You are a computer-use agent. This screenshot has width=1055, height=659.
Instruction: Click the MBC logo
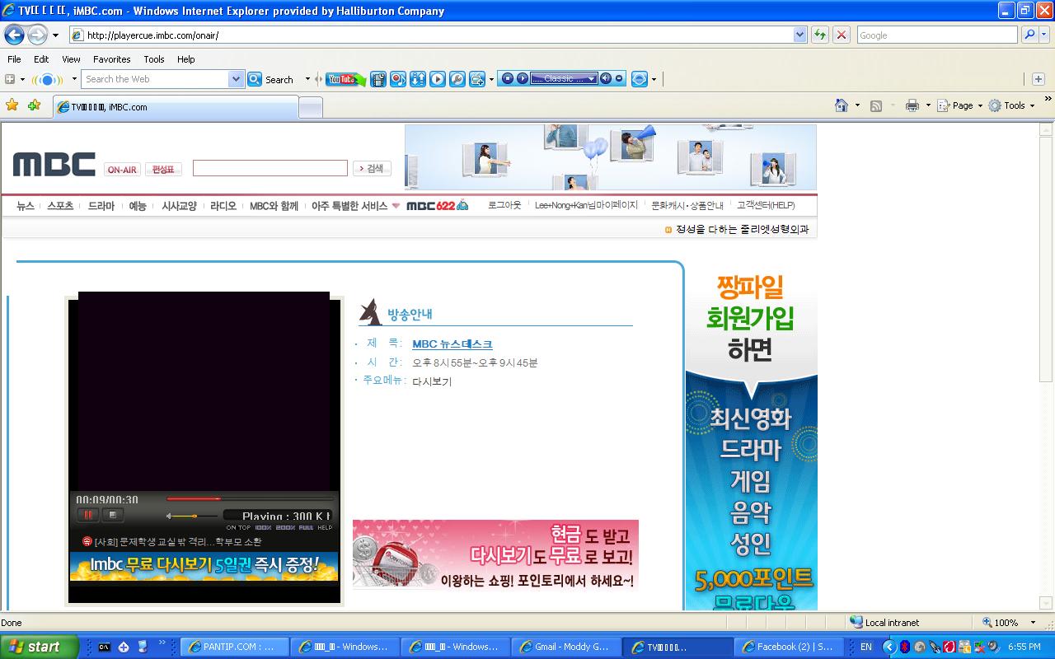tap(54, 165)
